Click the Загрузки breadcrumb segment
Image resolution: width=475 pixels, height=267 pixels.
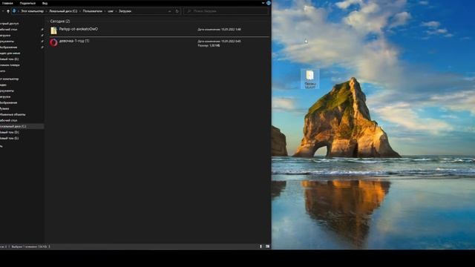point(125,11)
